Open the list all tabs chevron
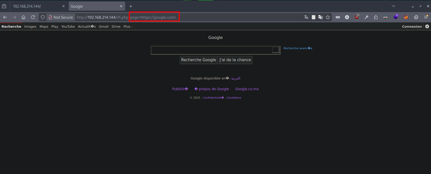431x174 pixels. point(394,6)
